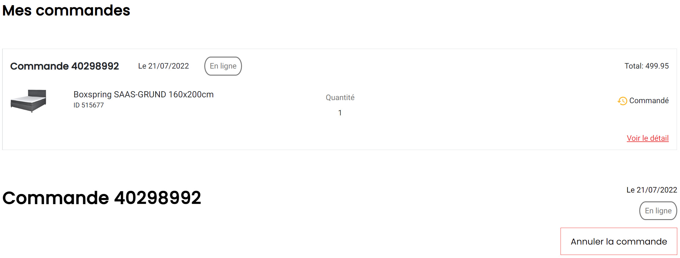Click the Voir le détail link

[x=648, y=138]
